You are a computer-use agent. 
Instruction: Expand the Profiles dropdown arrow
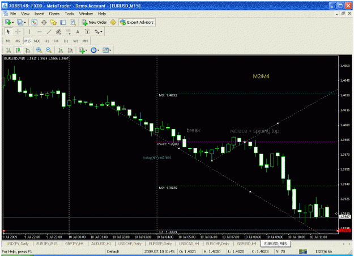(x=25, y=22)
